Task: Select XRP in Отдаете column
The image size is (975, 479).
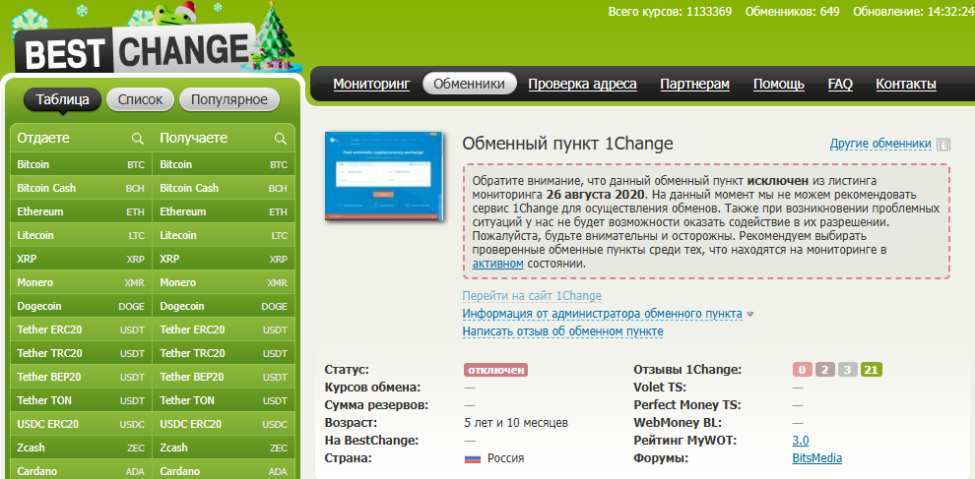Action: pyautogui.click(x=81, y=259)
